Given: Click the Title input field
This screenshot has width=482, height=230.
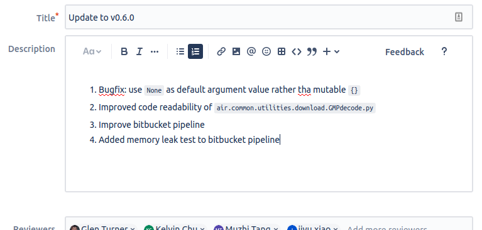Looking at the screenshot, I should (269, 17).
